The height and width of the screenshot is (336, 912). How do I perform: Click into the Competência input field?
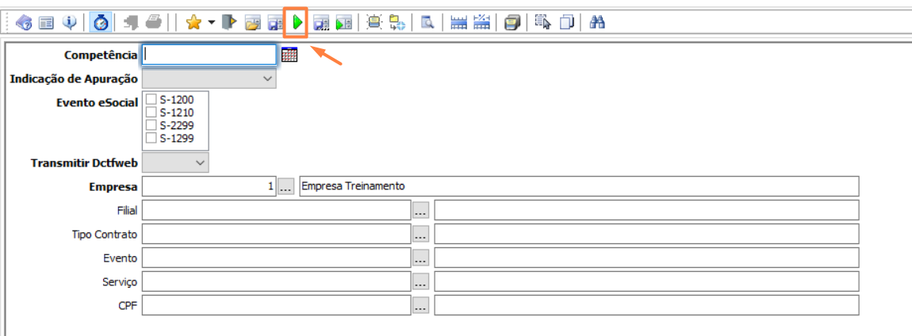(x=209, y=55)
